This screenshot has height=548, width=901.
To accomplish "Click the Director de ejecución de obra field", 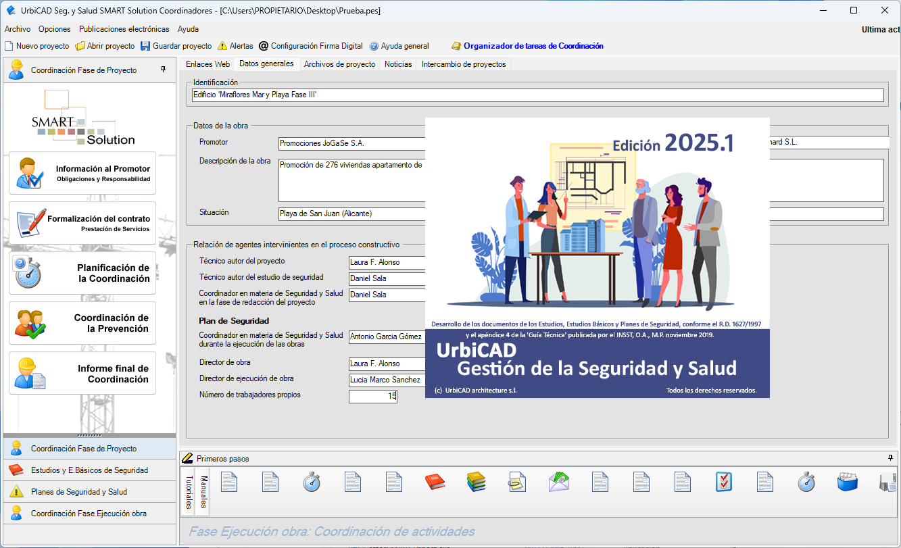I will tap(387, 380).
